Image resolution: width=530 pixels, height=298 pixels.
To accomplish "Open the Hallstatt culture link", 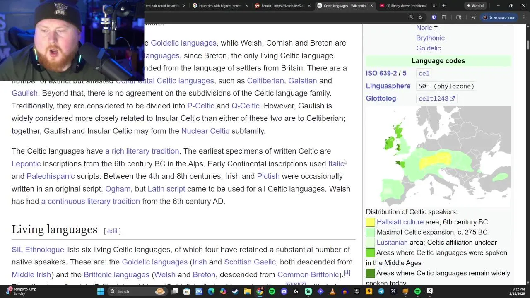I will 400,222.
